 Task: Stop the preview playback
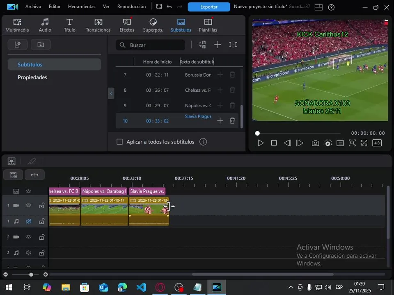274,143
